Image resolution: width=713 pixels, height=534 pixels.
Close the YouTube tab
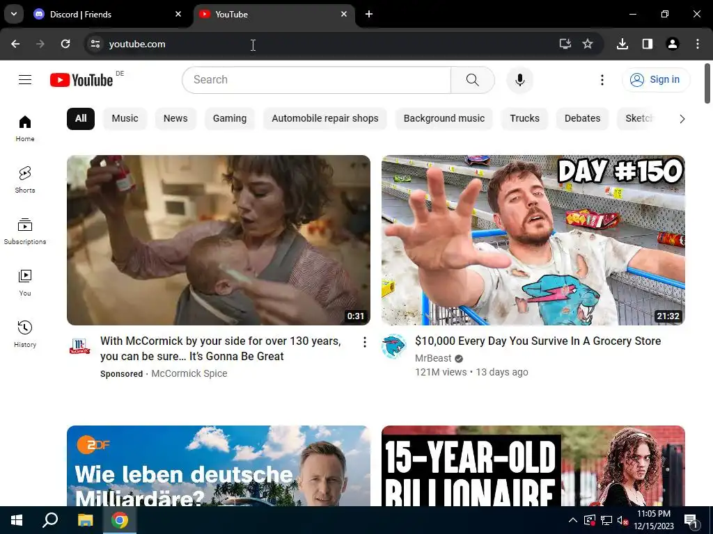tap(344, 14)
